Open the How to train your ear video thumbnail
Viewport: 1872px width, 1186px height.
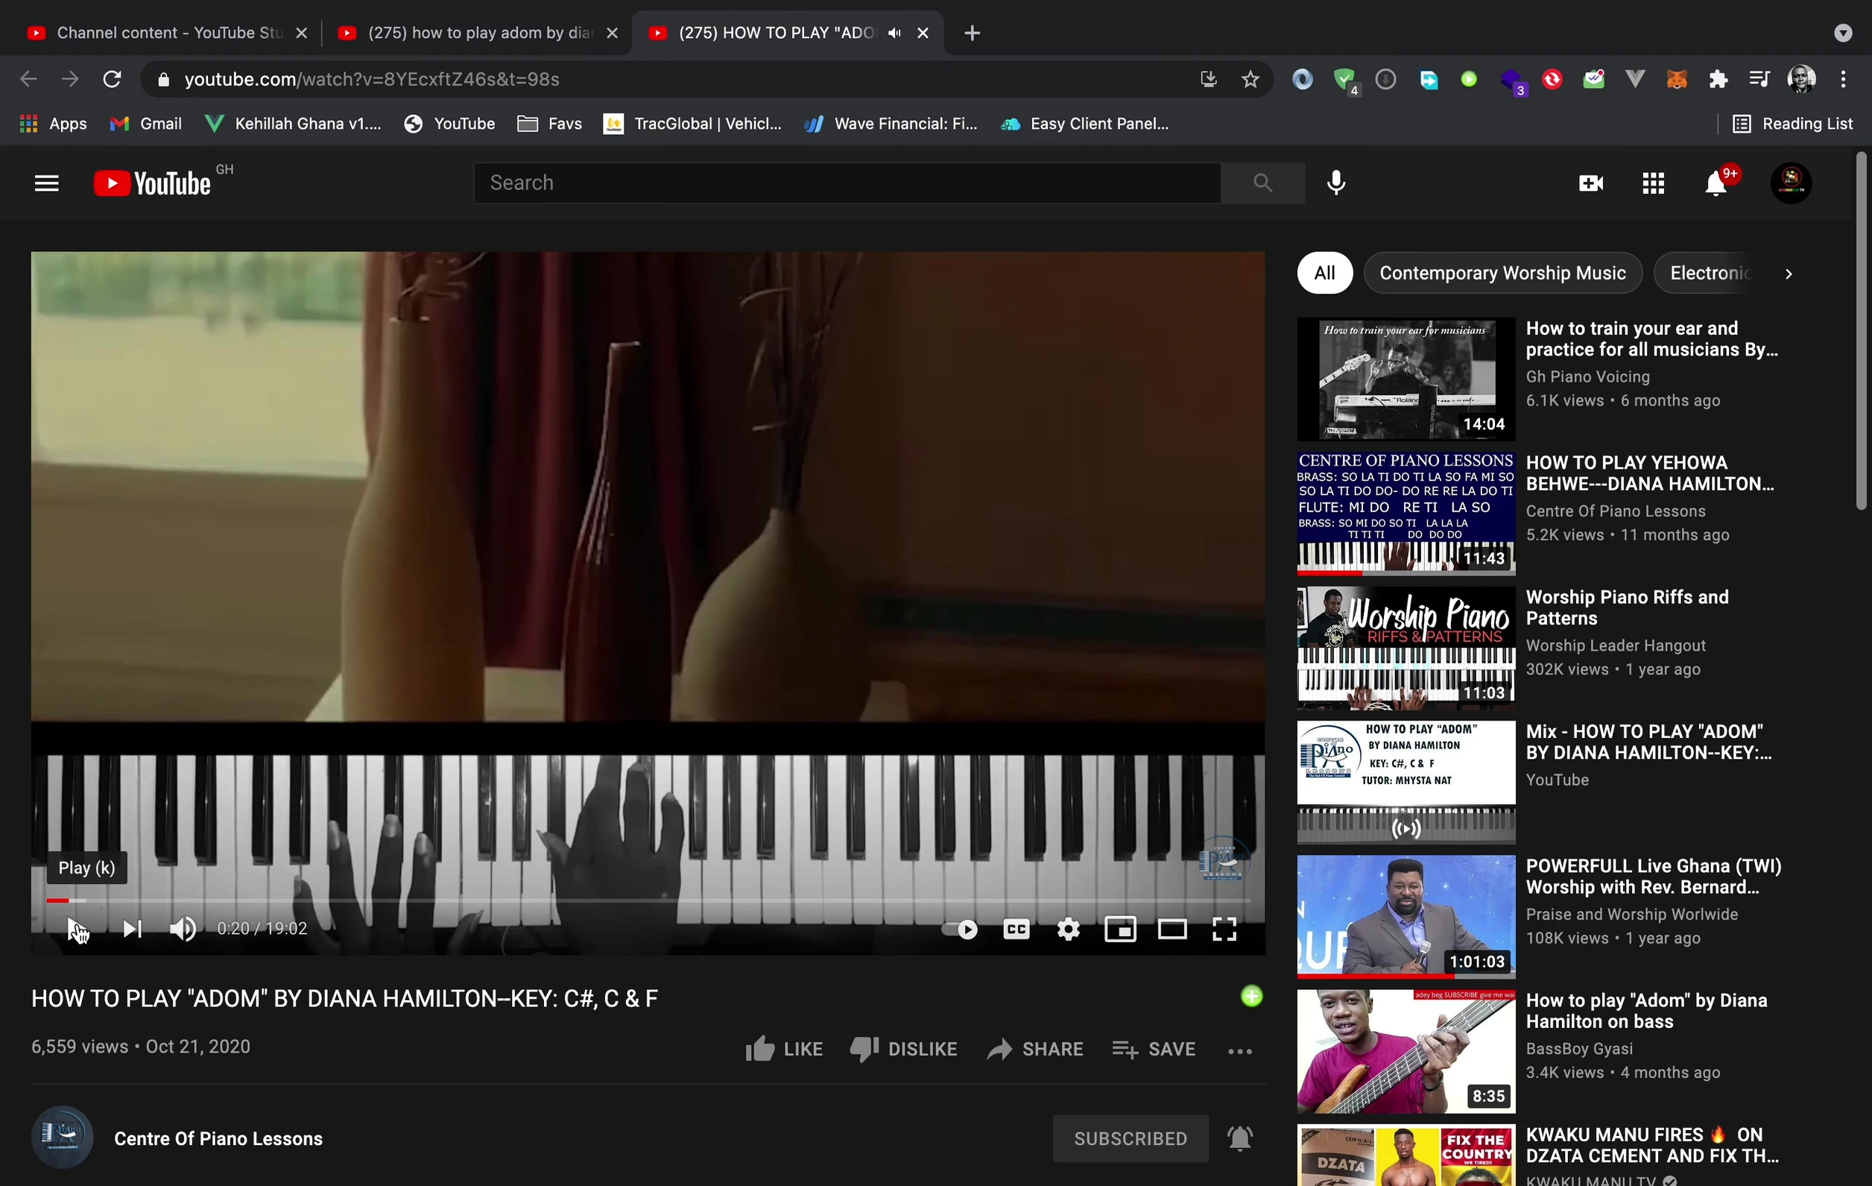pos(1405,379)
